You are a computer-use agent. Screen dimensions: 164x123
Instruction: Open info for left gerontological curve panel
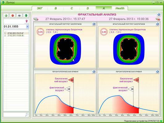click(x=94, y=71)
